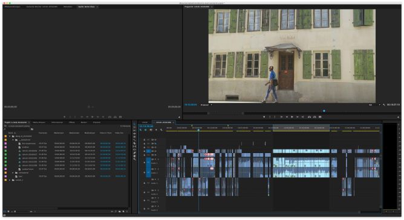Step back one frame in Program monitor
The height and width of the screenshot is (220, 404).
(287, 117)
